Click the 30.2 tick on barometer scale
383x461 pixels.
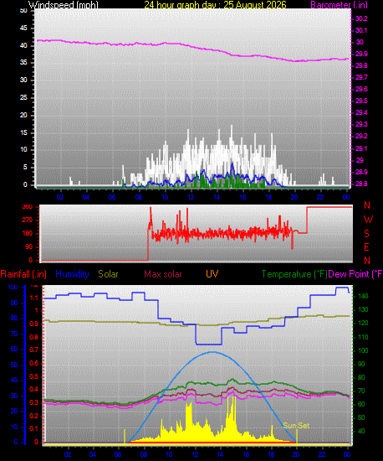(361, 18)
